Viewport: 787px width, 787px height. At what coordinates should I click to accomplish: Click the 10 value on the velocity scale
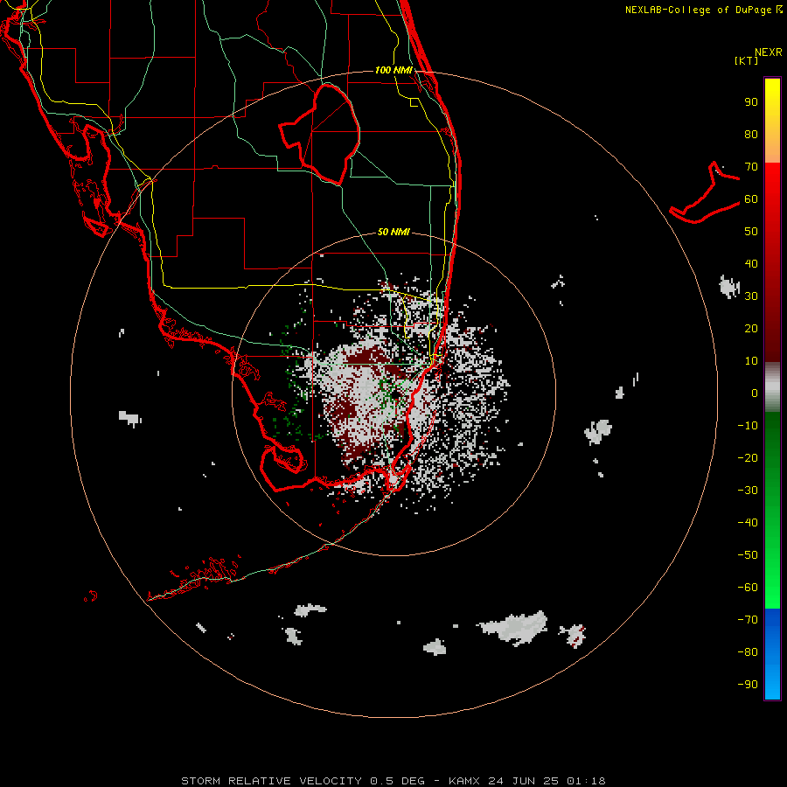(751, 361)
